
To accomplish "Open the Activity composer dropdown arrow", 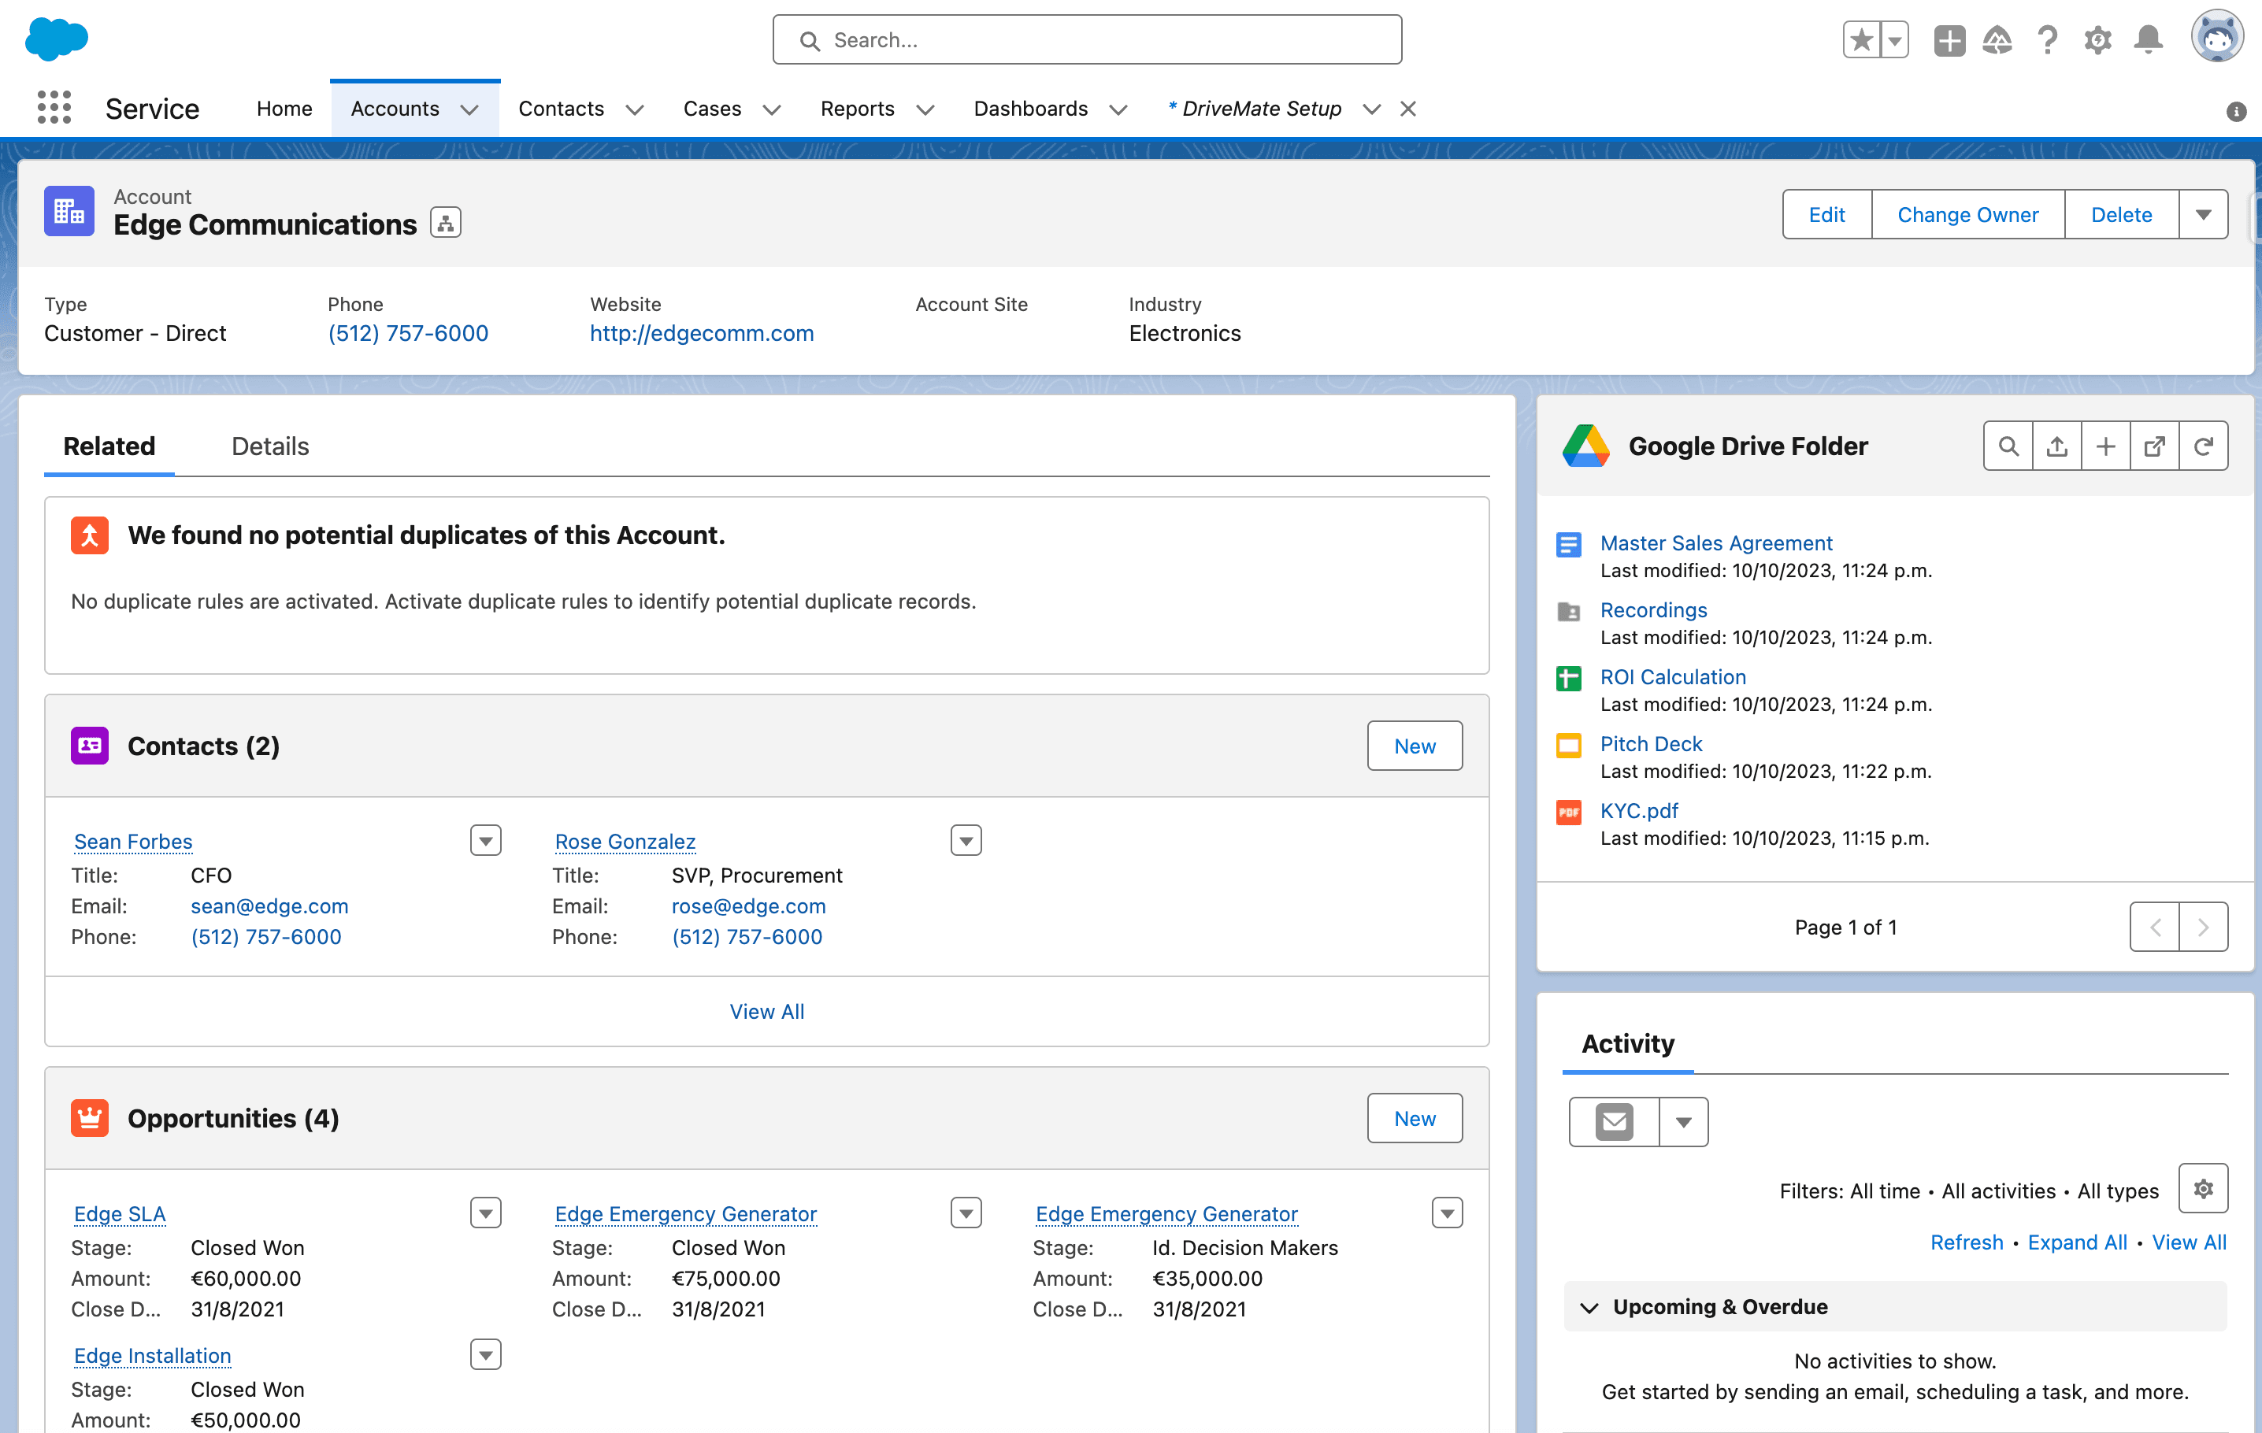I will [1683, 1121].
